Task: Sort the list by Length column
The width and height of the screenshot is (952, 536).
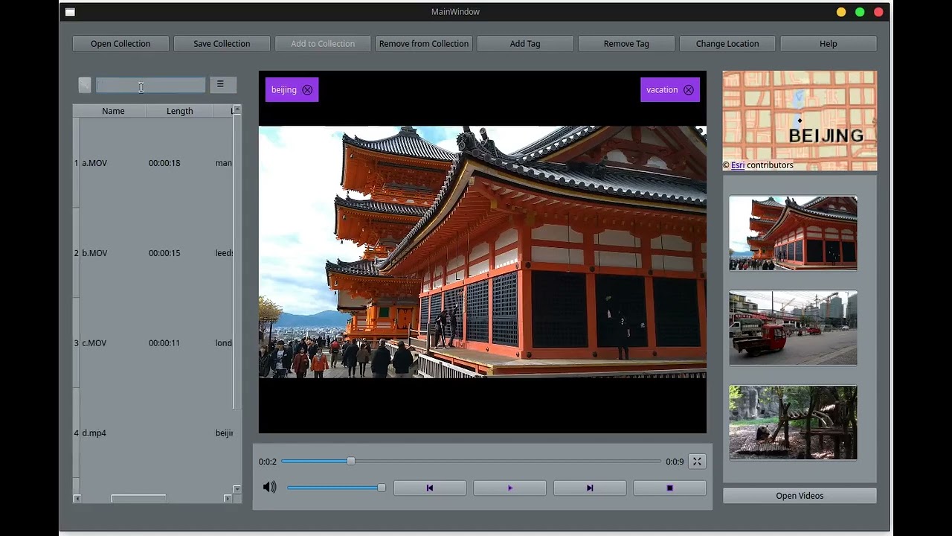Action: pos(179,111)
